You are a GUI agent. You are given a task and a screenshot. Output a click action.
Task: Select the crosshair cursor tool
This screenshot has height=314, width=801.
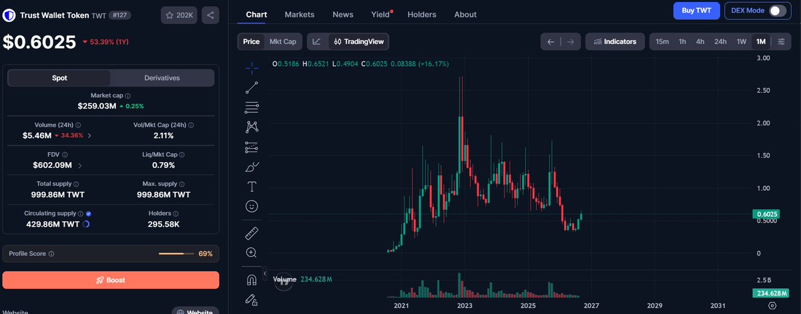coord(252,67)
